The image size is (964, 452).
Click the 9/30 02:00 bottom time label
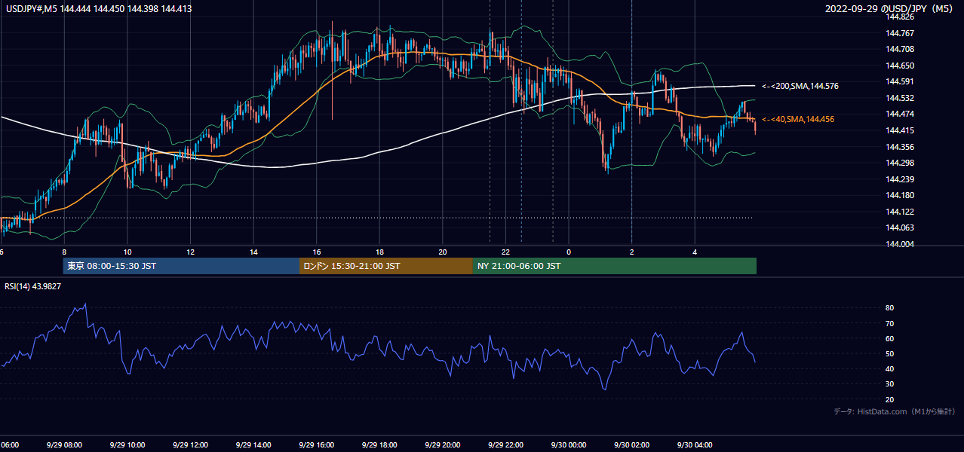pyautogui.click(x=631, y=445)
